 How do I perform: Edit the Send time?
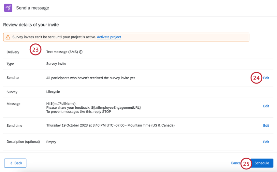266,126
